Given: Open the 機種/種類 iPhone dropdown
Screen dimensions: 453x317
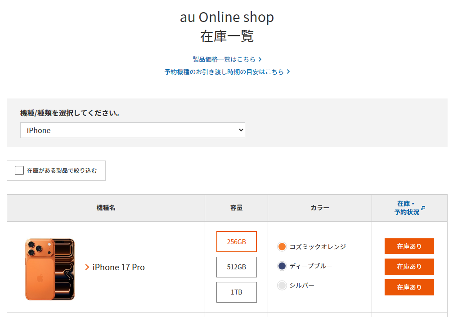Looking at the screenshot, I should tap(132, 130).
